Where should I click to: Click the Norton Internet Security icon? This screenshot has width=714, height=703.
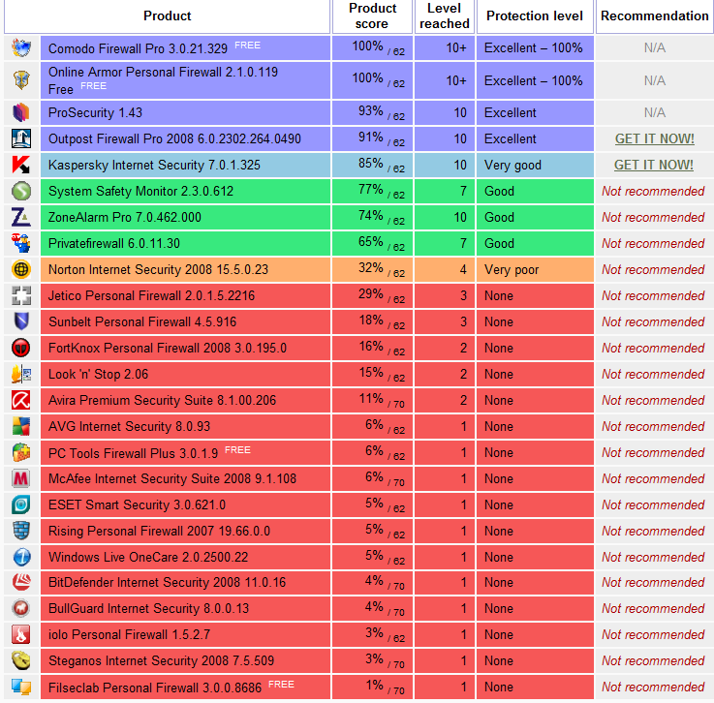21,269
